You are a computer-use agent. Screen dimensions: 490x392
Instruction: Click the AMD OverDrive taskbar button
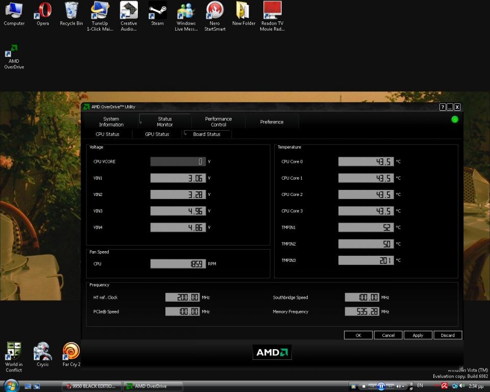(x=153, y=386)
